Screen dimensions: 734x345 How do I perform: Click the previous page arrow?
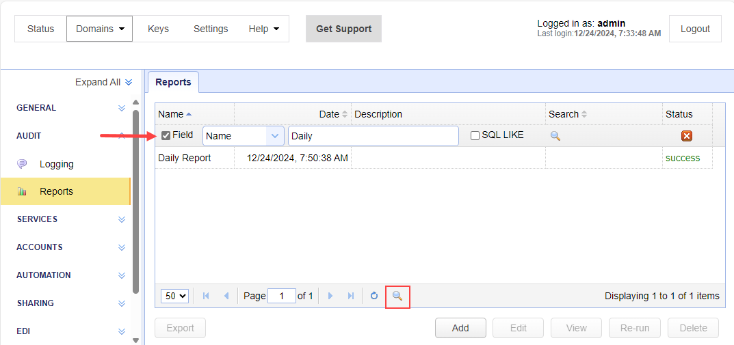(x=226, y=296)
